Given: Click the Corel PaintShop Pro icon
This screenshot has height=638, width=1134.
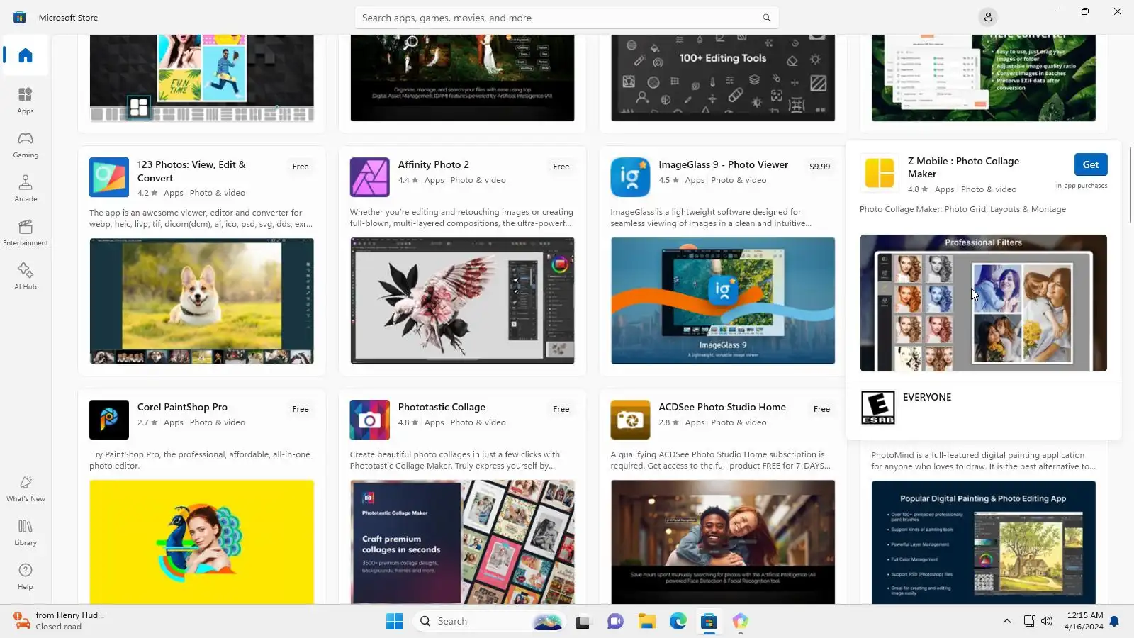Looking at the screenshot, I should [109, 420].
